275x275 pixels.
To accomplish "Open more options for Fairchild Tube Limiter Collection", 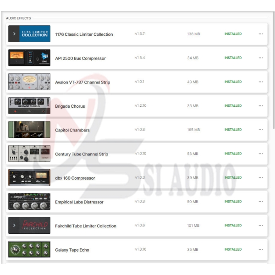I will pos(261,225).
